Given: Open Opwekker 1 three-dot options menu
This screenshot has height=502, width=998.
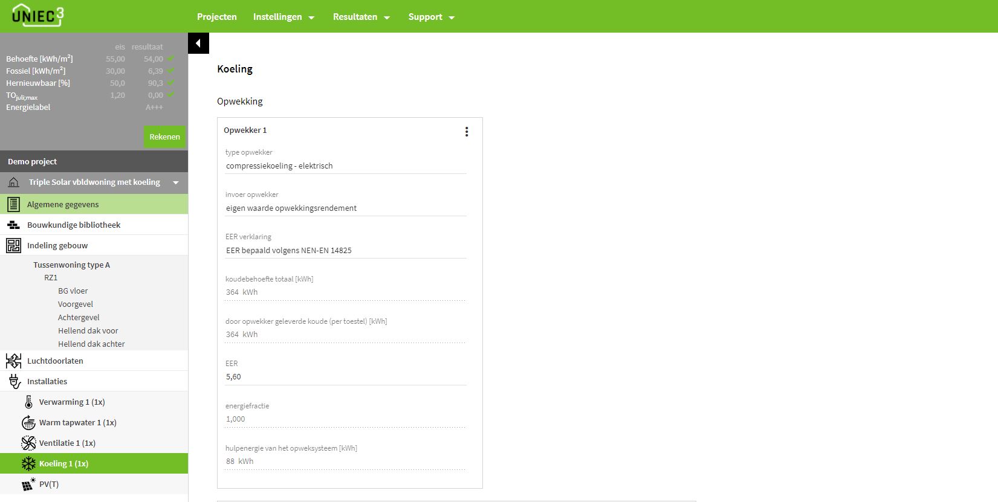Looking at the screenshot, I should coord(466,132).
